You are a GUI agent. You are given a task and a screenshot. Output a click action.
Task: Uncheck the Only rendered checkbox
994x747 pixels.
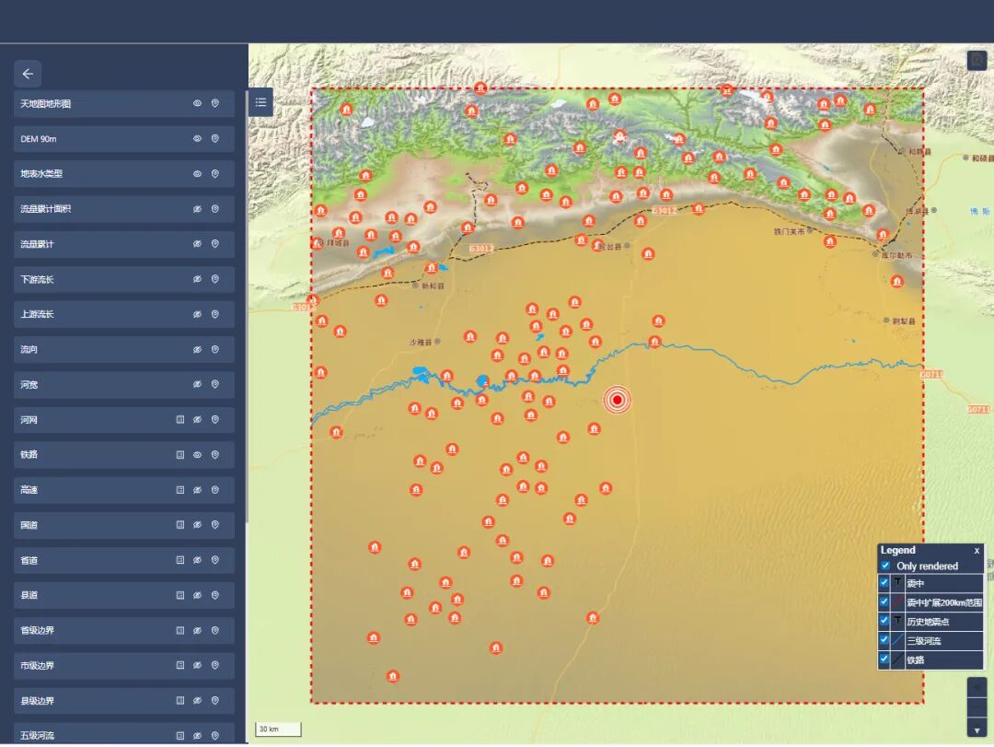point(885,566)
